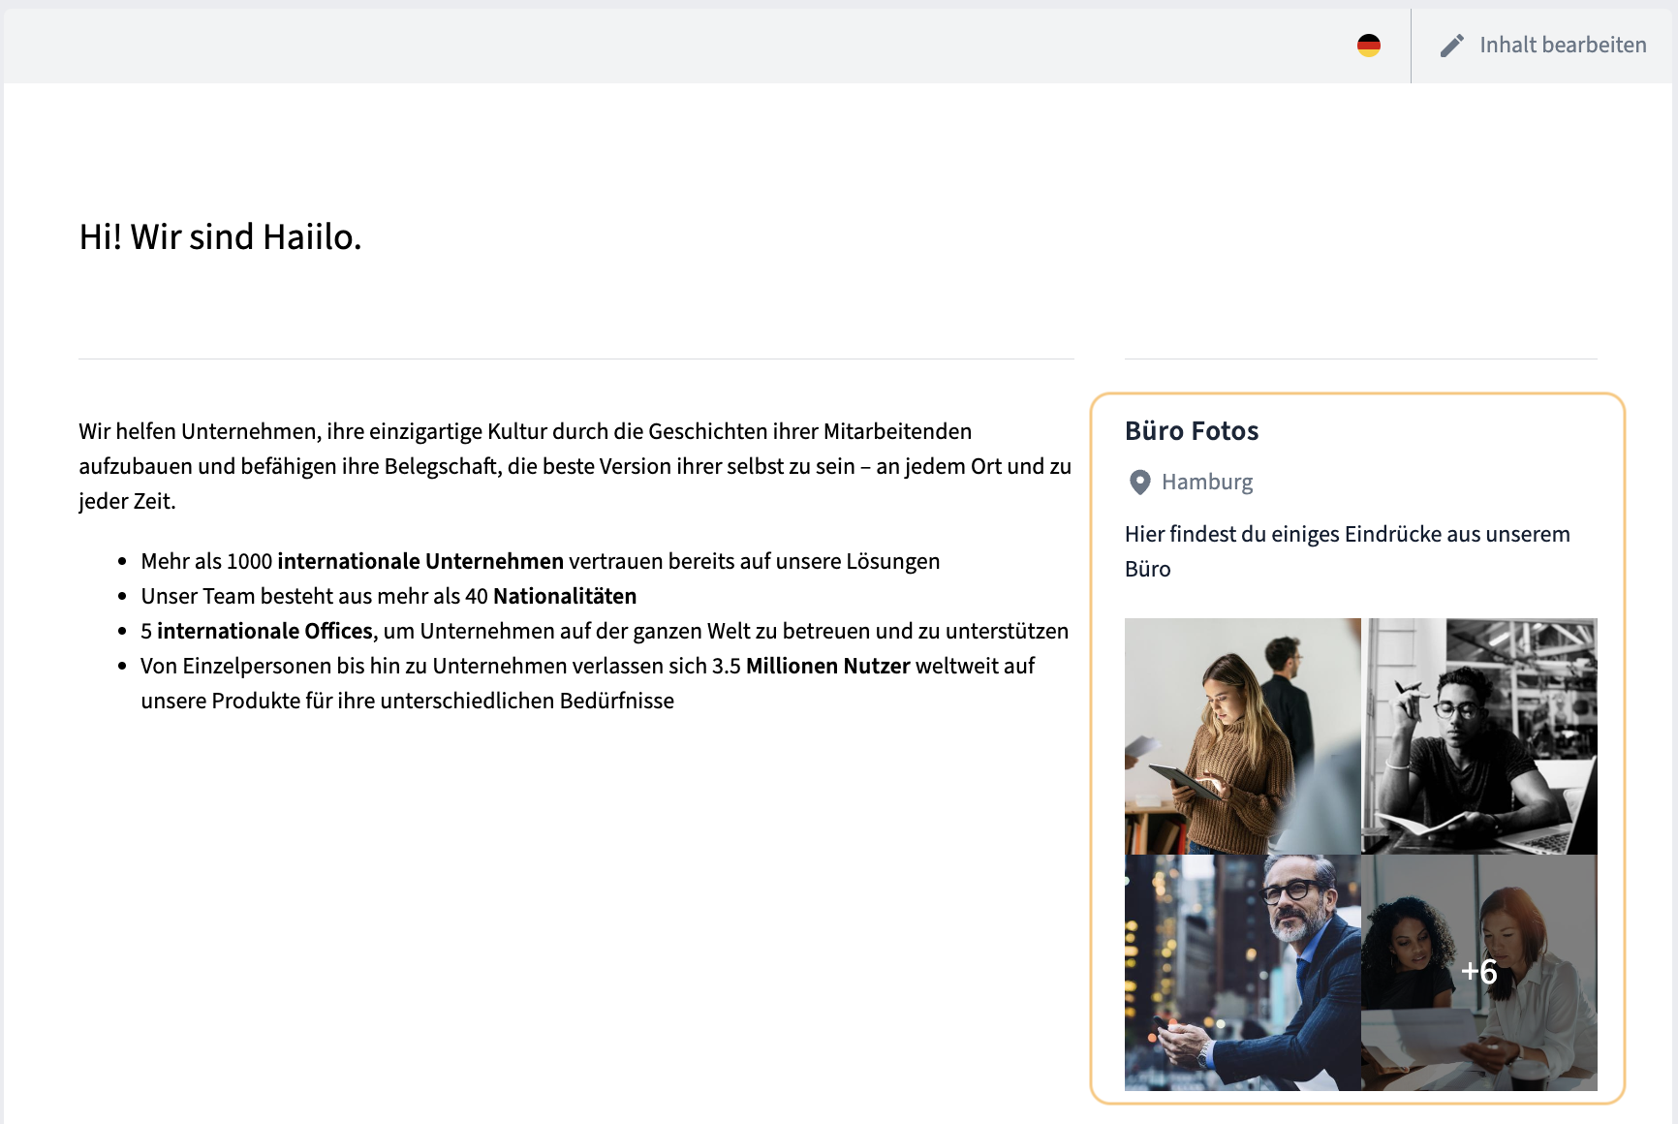
Task: Click the Hi! Wir sind Haiilo heading
Action: [x=220, y=236]
